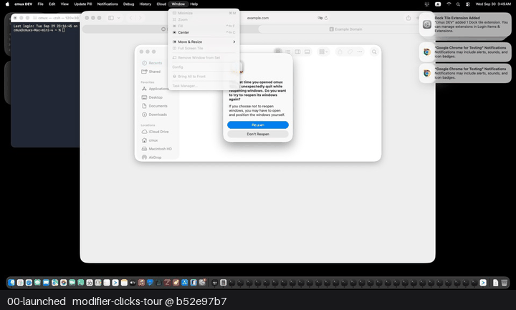Click the Reopen button in the dialog

(258, 125)
